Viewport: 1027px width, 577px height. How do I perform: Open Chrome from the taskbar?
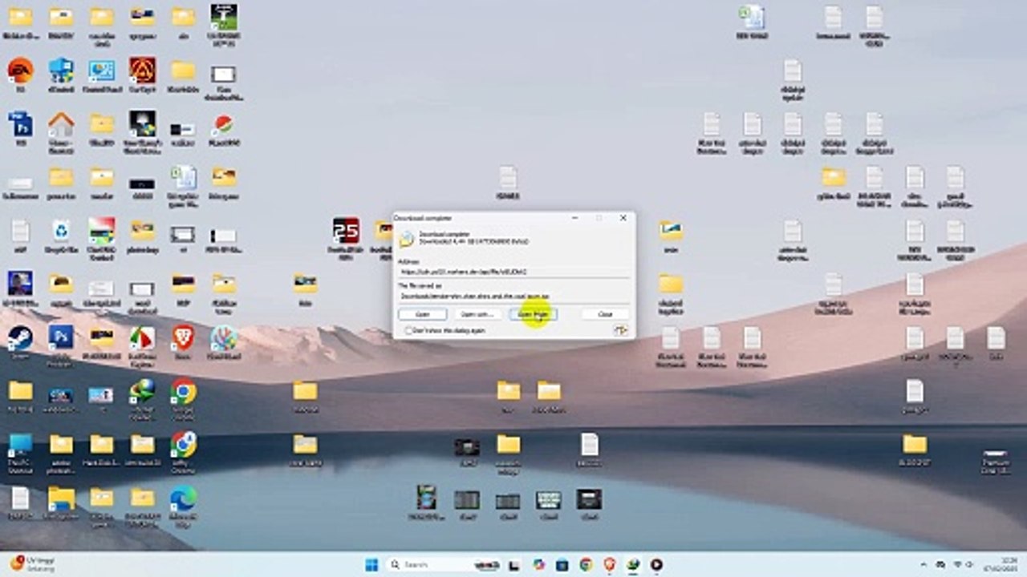point(586,564)
